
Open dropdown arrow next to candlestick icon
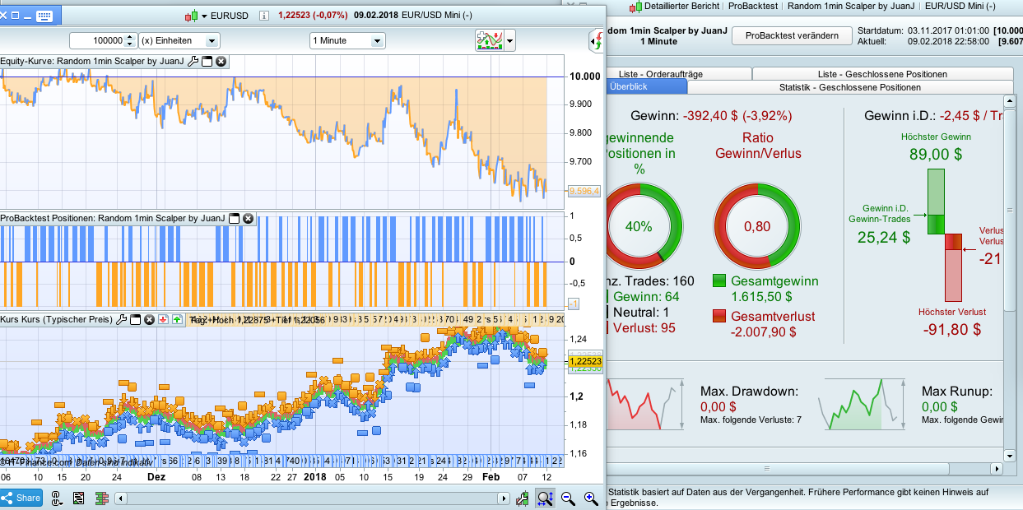click(206, 15)
